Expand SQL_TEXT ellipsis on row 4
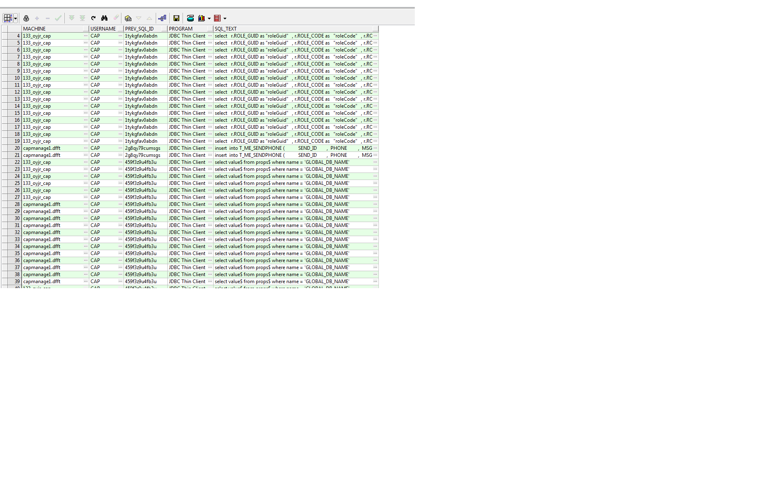 pos(375,36)
